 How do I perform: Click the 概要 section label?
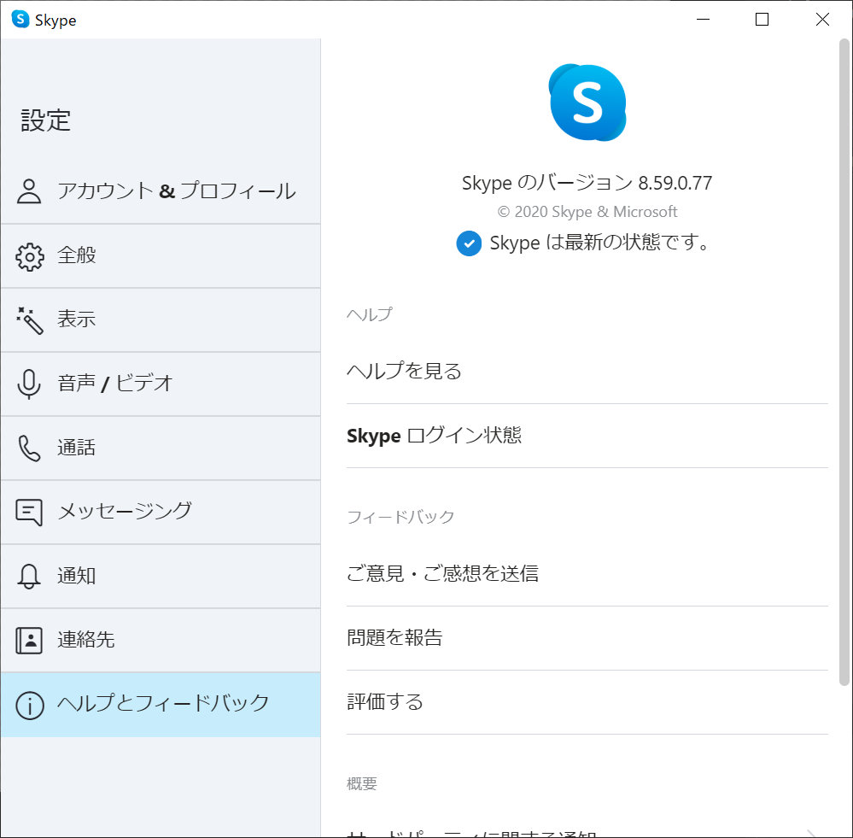(x=362, y=783)
